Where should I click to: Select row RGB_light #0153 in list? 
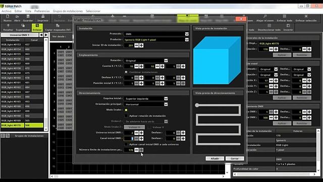[x=22, y=44]
